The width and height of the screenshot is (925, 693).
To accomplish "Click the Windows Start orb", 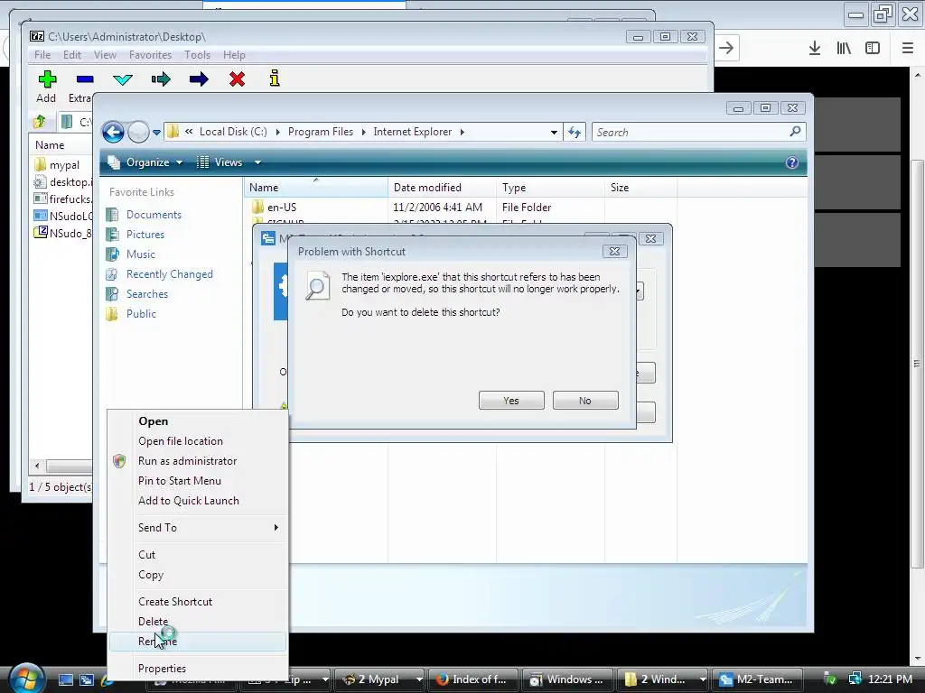I will [26, 678].
